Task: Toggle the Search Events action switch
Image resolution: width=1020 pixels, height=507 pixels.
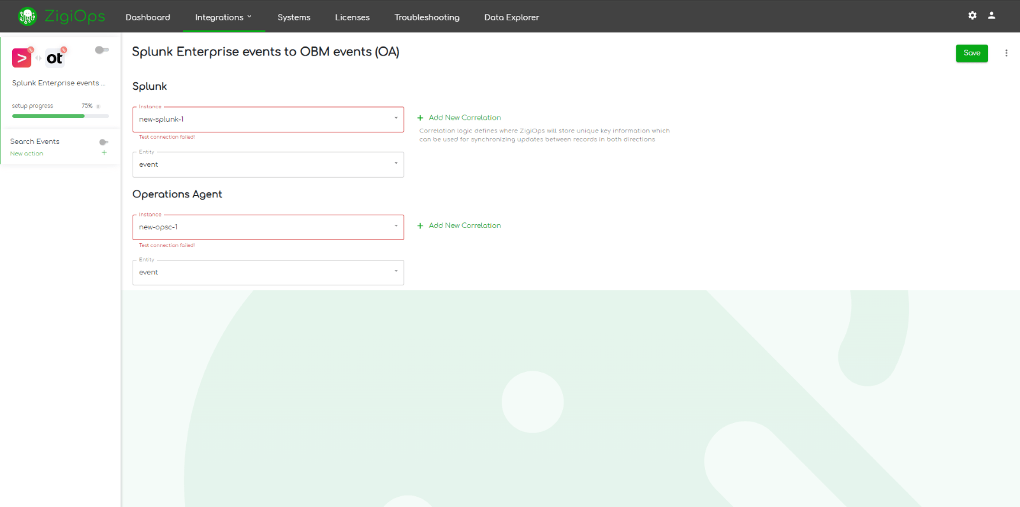Action: click(x=104, y=142)
